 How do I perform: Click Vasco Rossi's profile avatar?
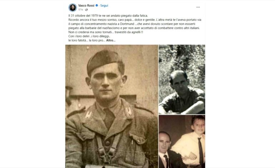point(72,8)
